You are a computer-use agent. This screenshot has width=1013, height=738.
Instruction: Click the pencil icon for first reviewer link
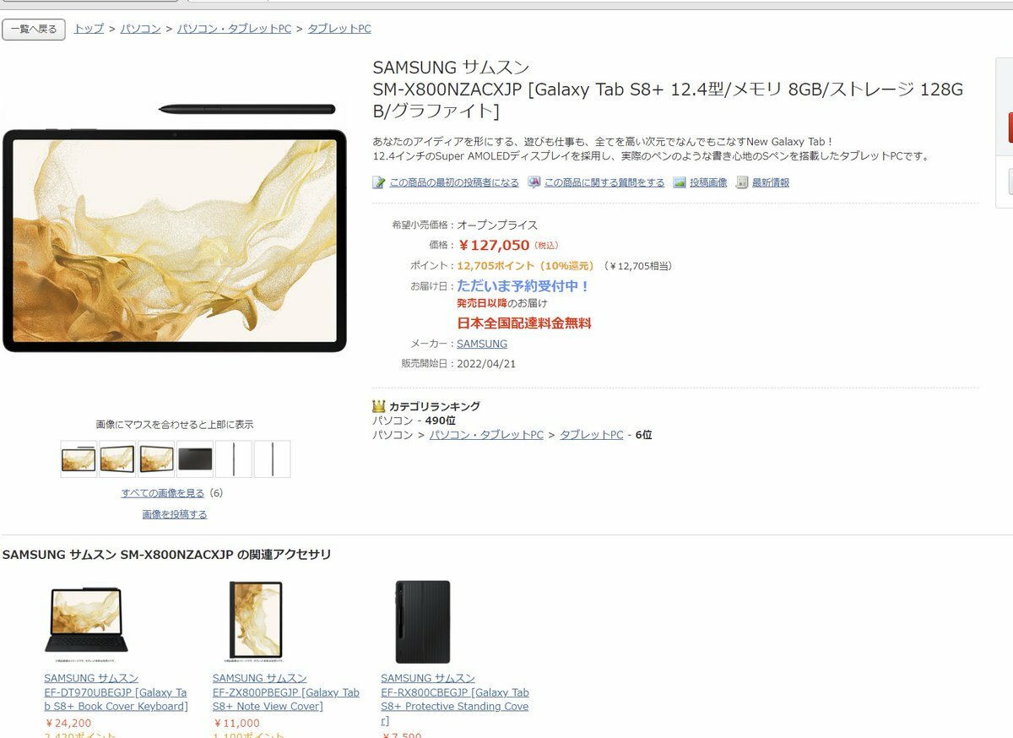[x=379, y=182]
